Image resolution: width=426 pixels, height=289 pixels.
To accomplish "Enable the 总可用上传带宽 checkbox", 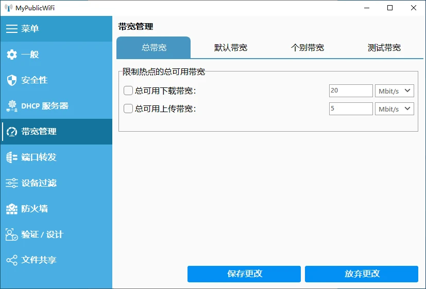I will tap(129, 109).
